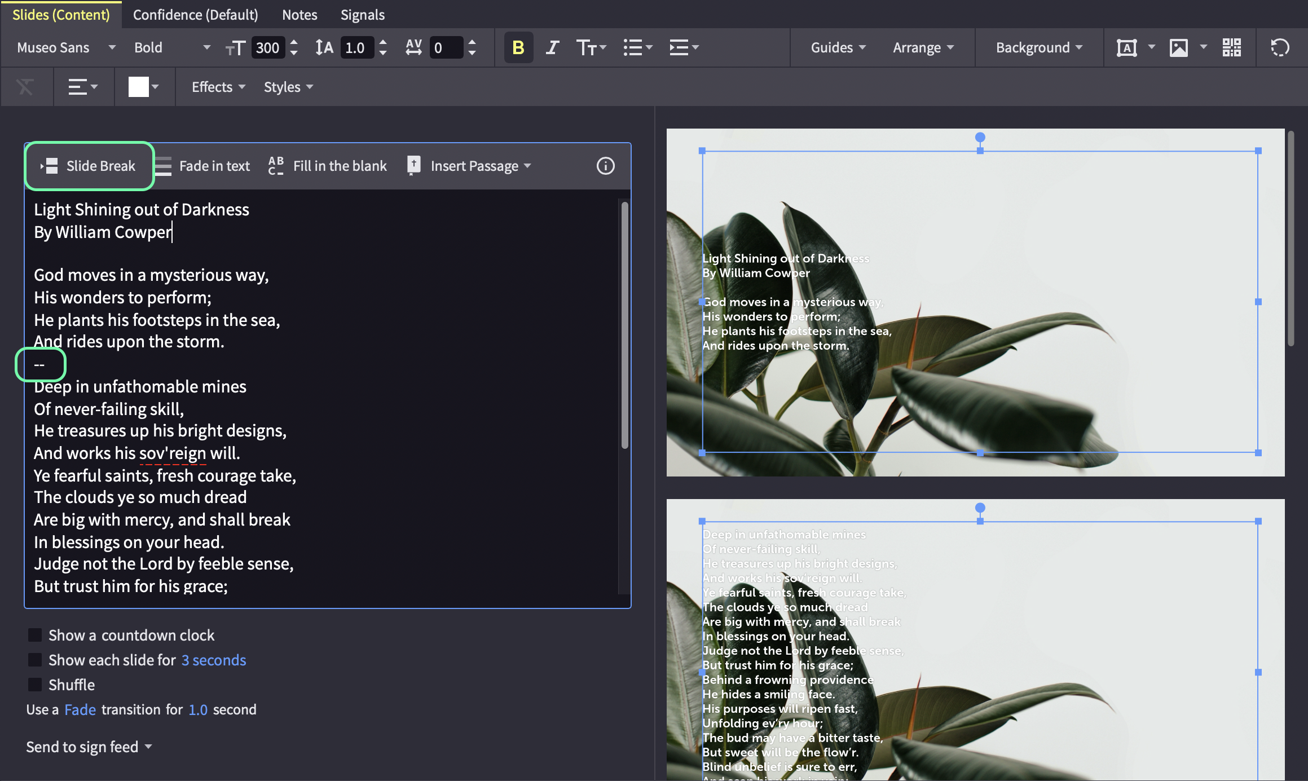The height and width of the screenshot is (781, 1308).
Task: Switch to the Notes tab
Action: click(300, 15)
